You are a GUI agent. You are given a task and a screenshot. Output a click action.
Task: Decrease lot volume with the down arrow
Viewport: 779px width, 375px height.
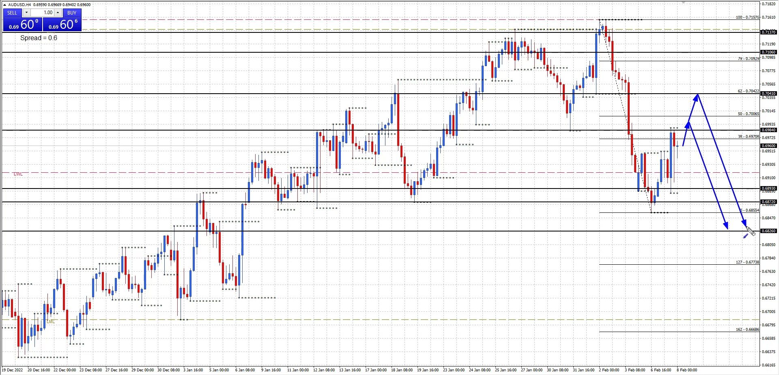[x=26, y=13]
